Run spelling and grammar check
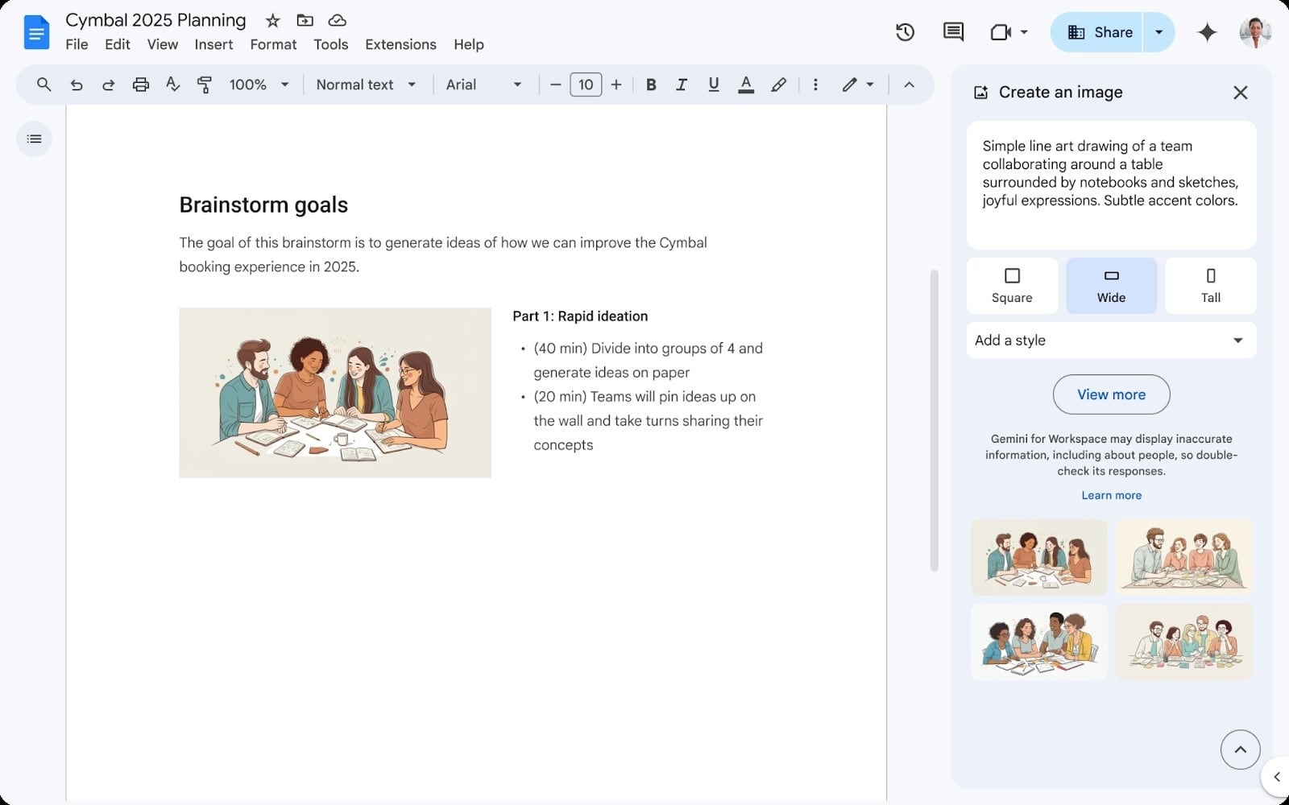The image size is (1289, 805). [172, 85]
